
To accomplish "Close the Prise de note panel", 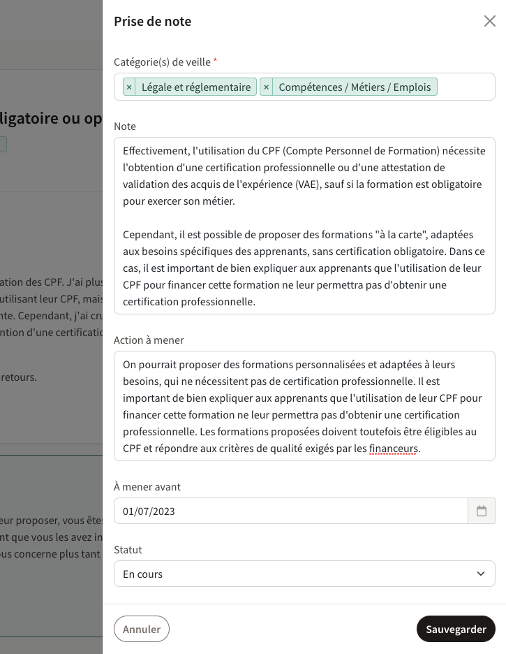I will pyautogui.click(x=490, y=21).
